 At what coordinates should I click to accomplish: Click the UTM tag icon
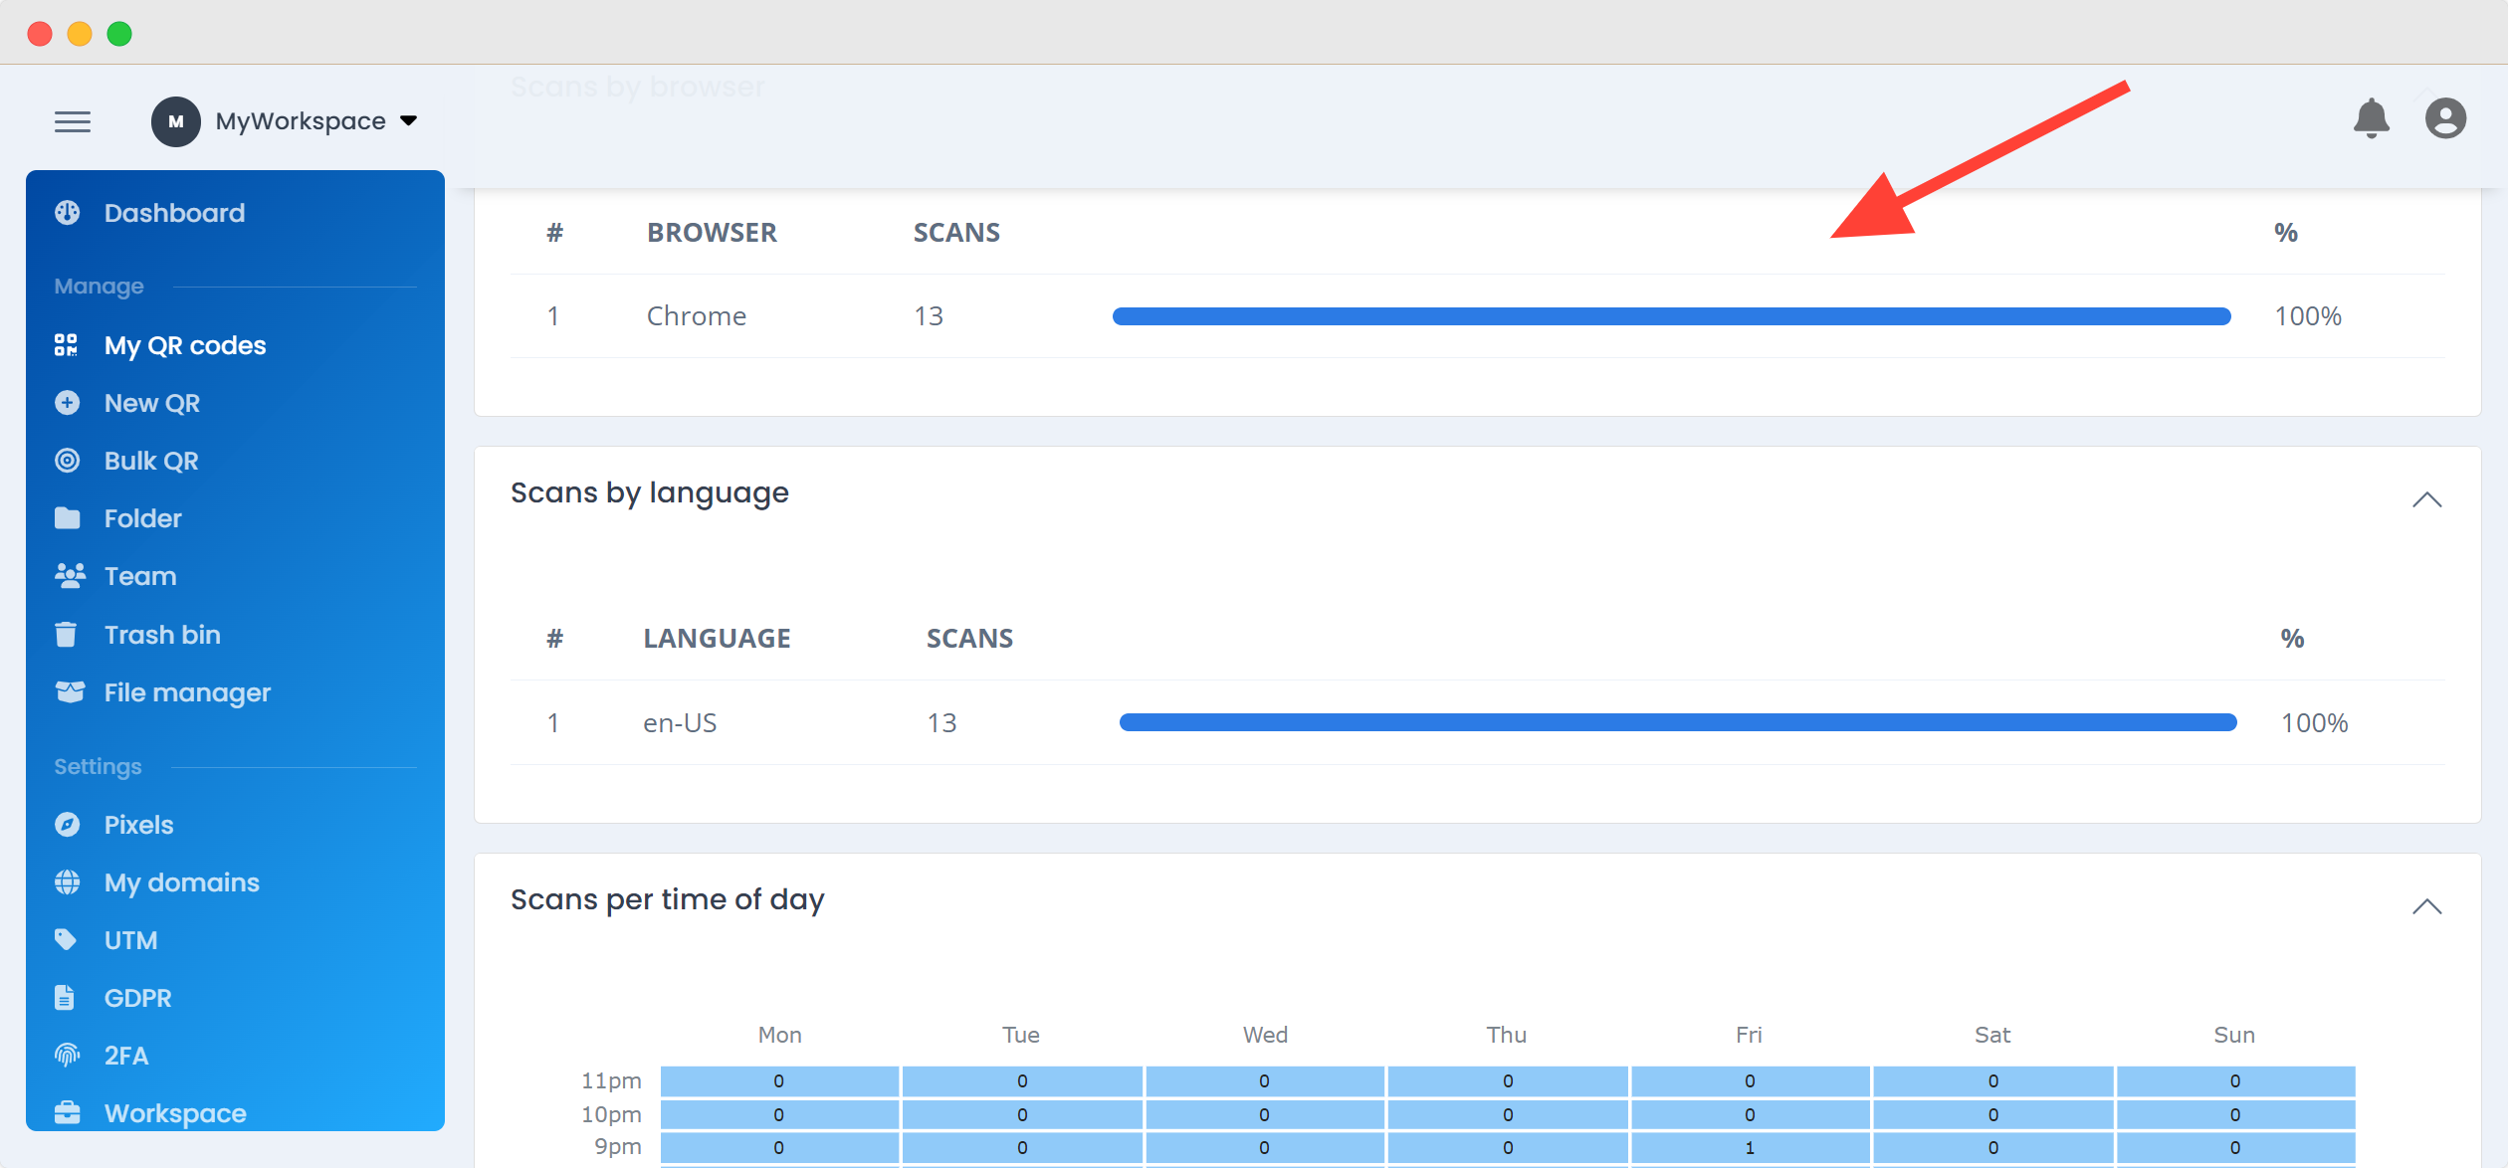(x=66, y=940)
